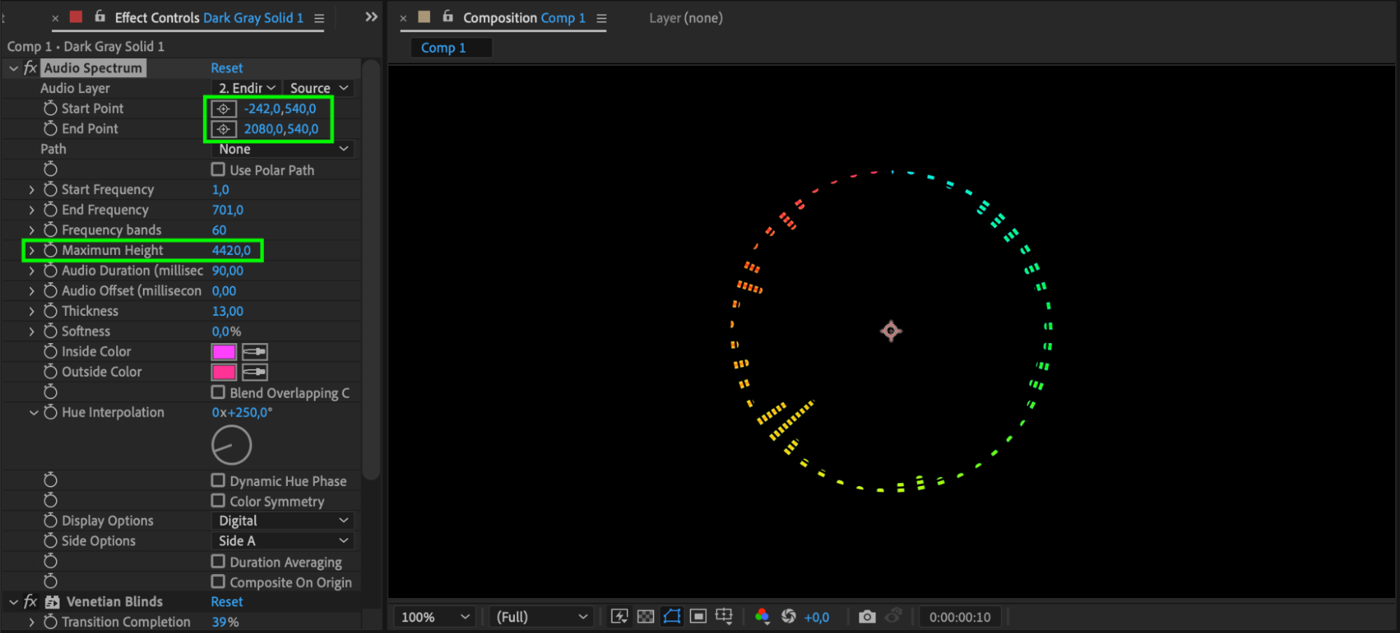
Task: Open the Display Options Digital dropdown
Action: pyautogui.click(x=282, y=520)
